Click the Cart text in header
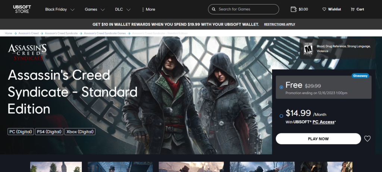The height and width of the screenshot is (172, 382). click(360, 9)
